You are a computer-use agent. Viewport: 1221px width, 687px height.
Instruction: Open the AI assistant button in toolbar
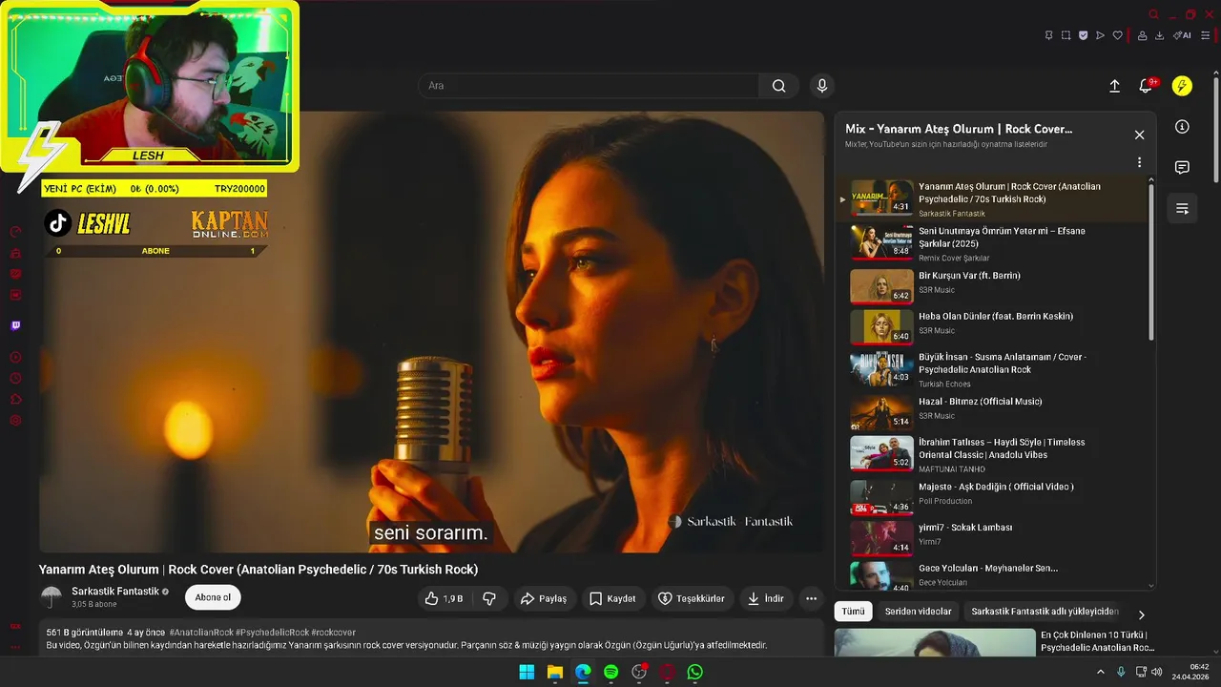(1182, 35)
